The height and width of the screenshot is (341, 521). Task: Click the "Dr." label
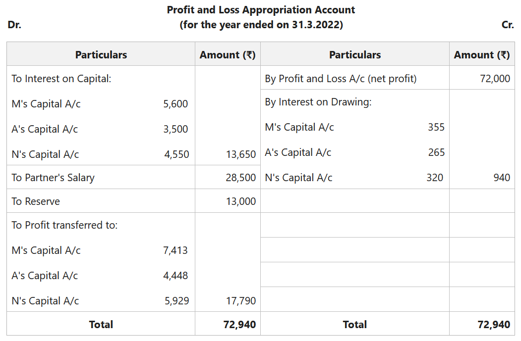14,25
